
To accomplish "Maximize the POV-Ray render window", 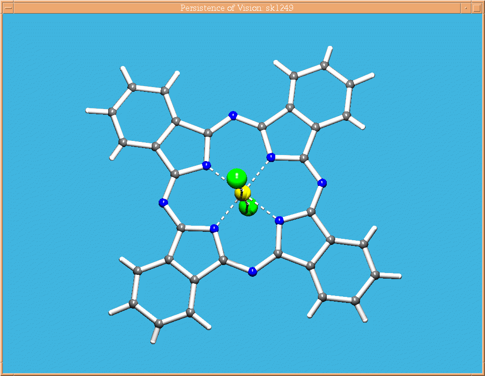I will point(477,8).
